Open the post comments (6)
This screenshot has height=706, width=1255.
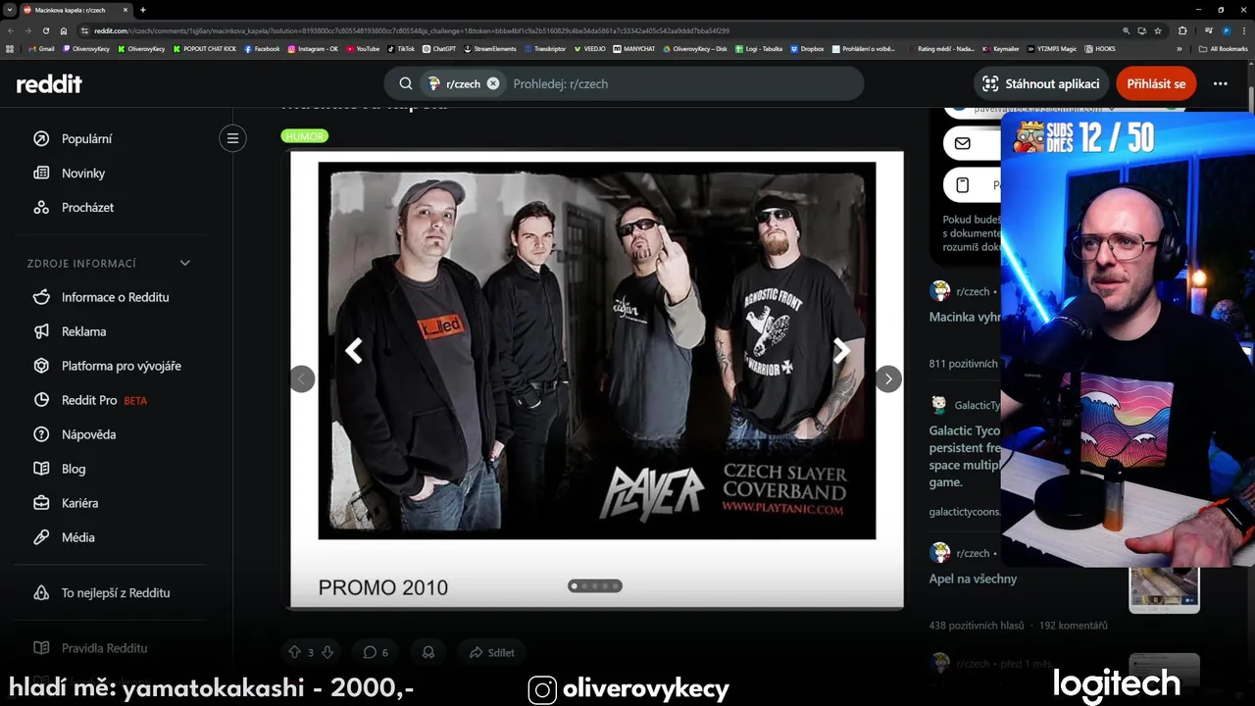click(x=376, y=652)
